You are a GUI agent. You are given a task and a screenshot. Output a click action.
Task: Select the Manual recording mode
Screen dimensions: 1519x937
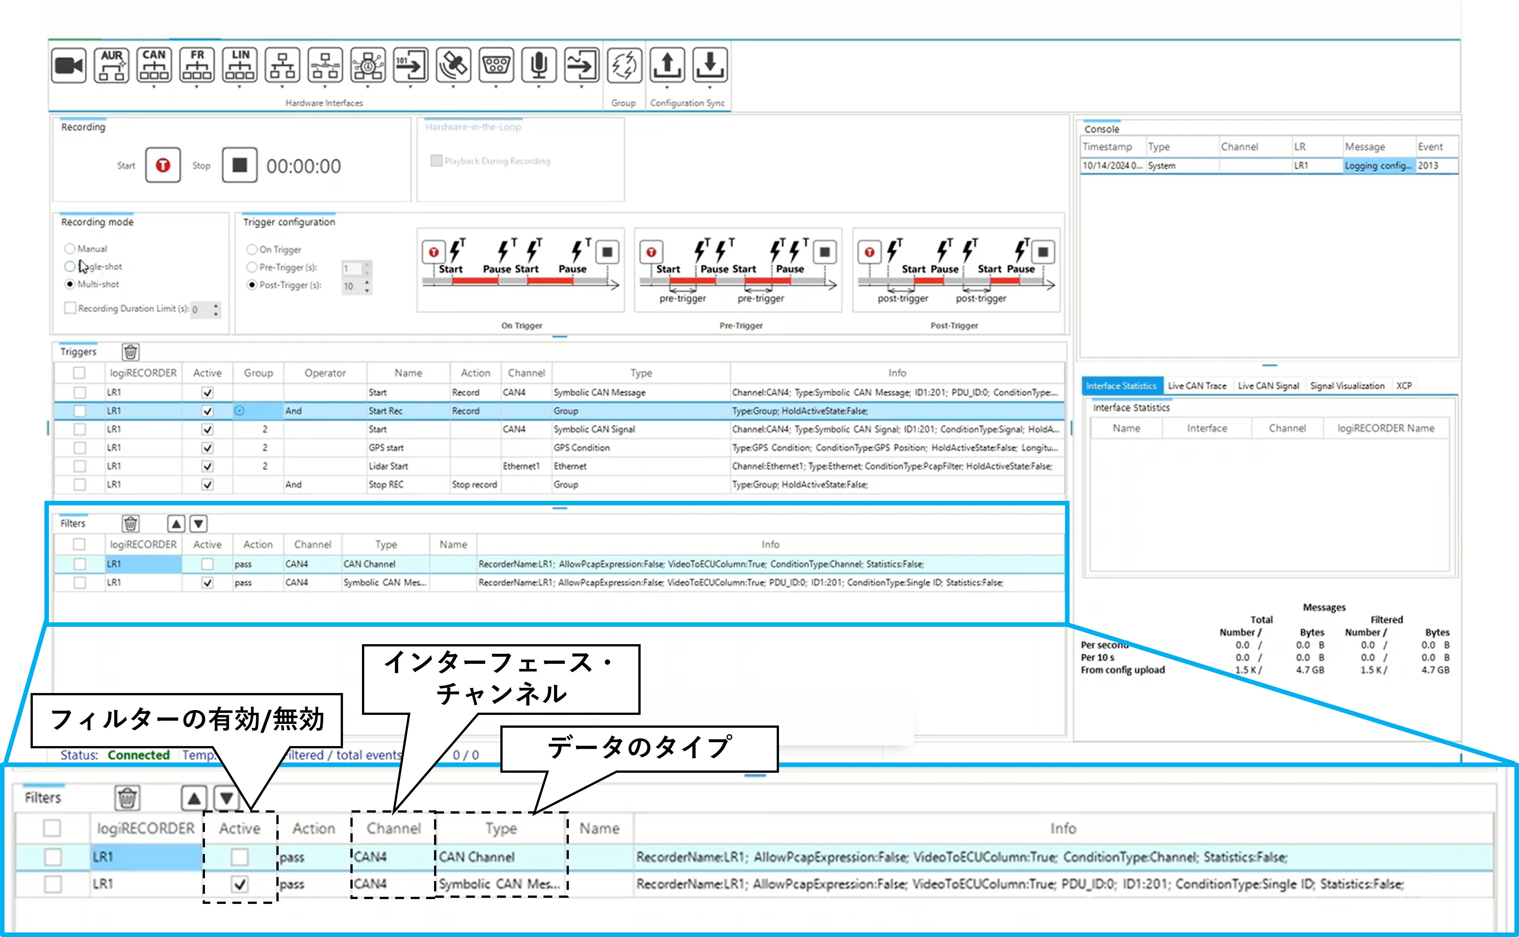[69, 248]
